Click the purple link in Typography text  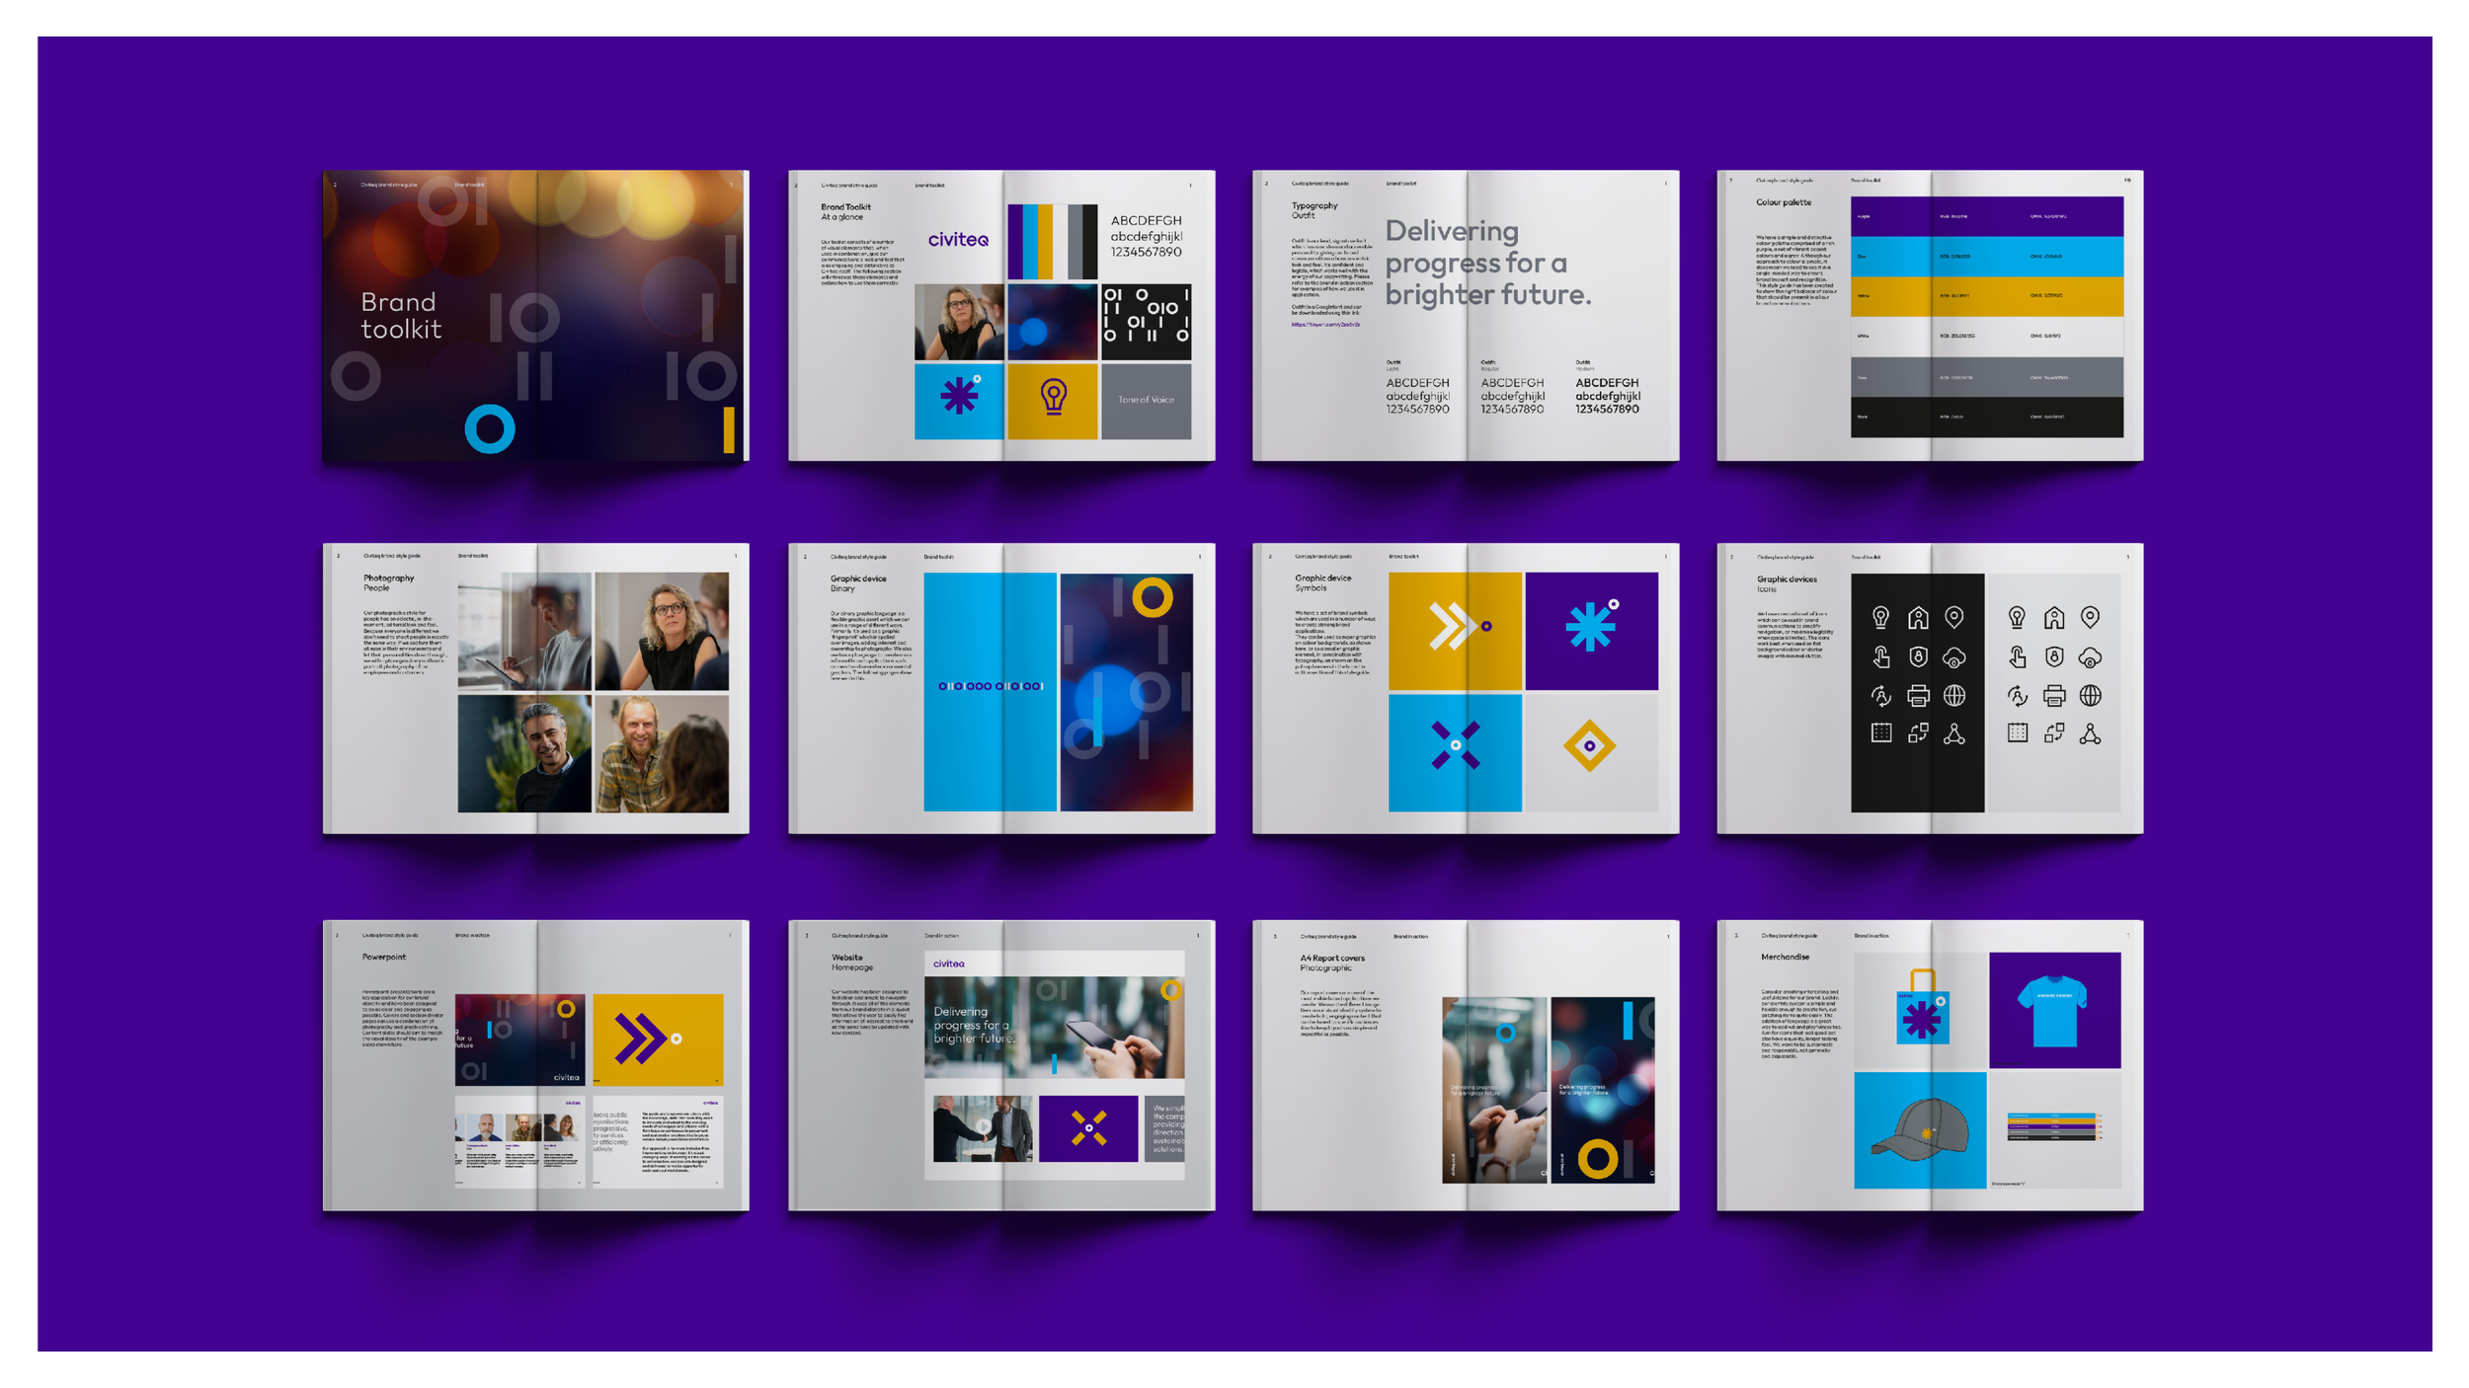coord(1325,325)
